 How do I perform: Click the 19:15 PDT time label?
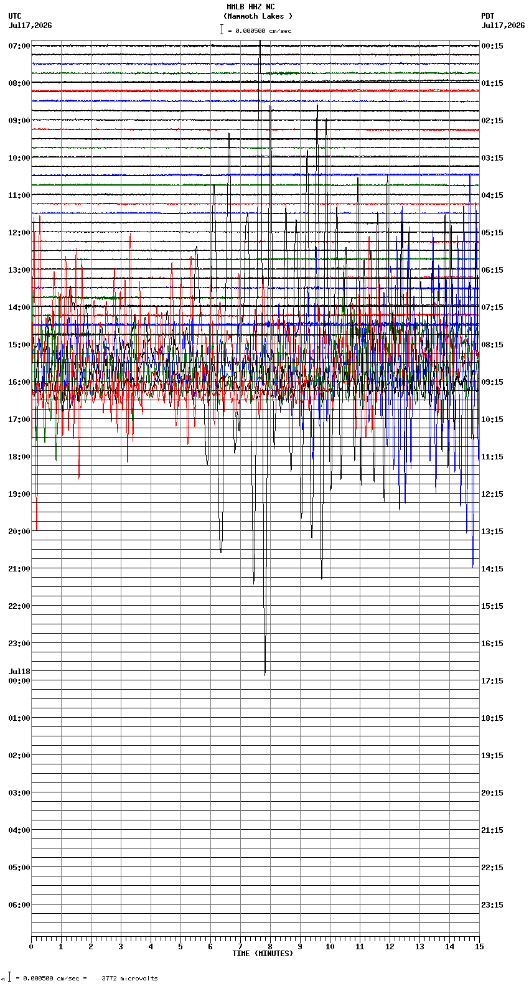pyautogui.click(x=492, y=756)
